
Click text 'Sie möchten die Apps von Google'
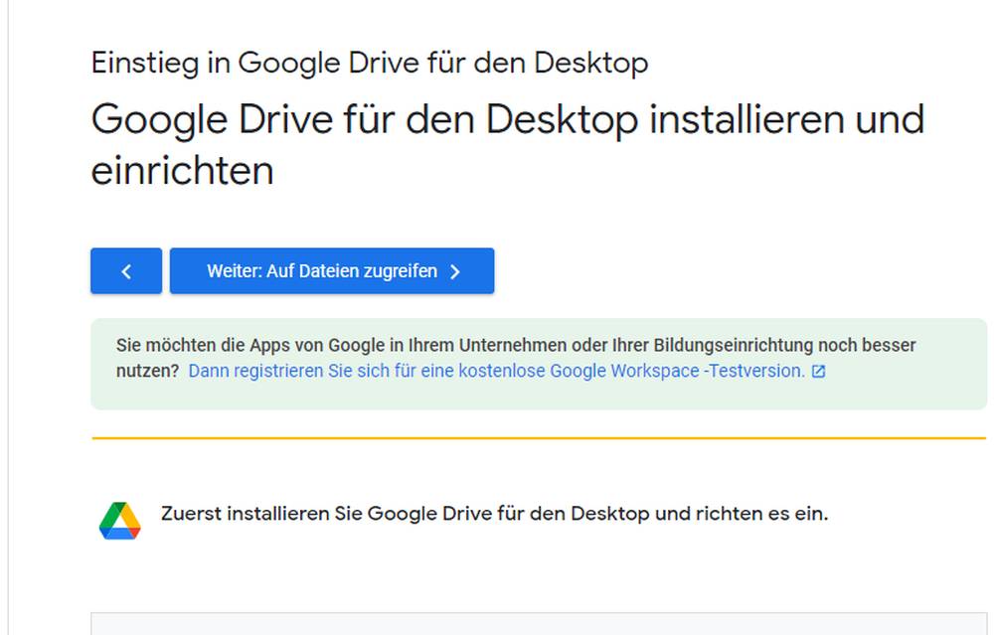point(250,346)
